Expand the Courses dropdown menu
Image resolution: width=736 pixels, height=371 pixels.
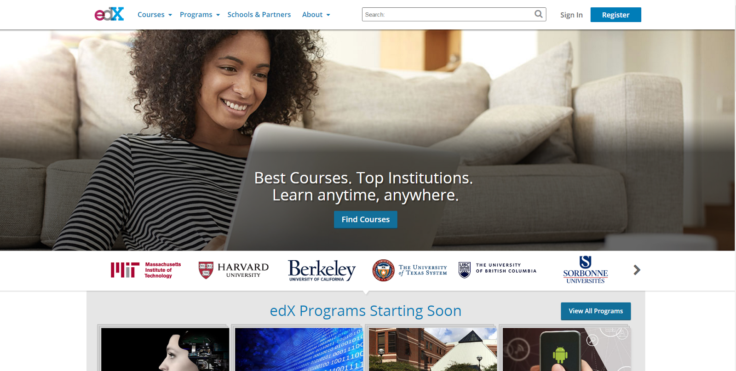155,15
